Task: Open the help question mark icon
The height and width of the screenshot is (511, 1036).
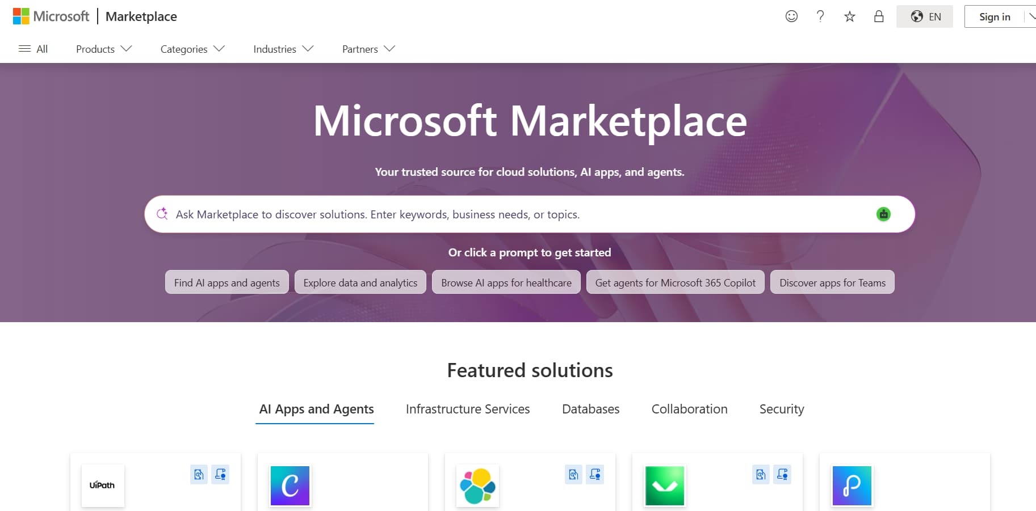Action: [820, 16]
